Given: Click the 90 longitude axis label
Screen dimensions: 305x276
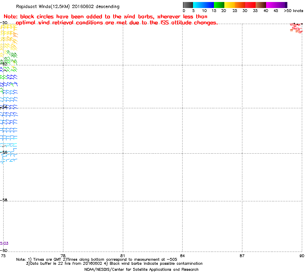Looking at the screenshot, I should coord(302,256).
